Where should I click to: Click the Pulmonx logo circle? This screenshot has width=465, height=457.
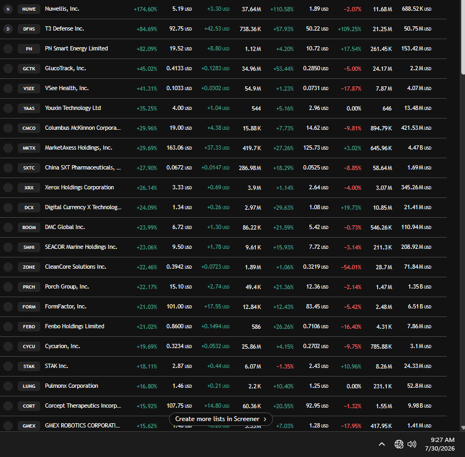tap(8, 386)
